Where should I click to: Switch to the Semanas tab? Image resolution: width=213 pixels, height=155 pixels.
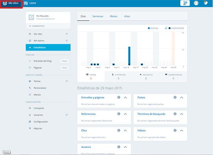(98, 16)
